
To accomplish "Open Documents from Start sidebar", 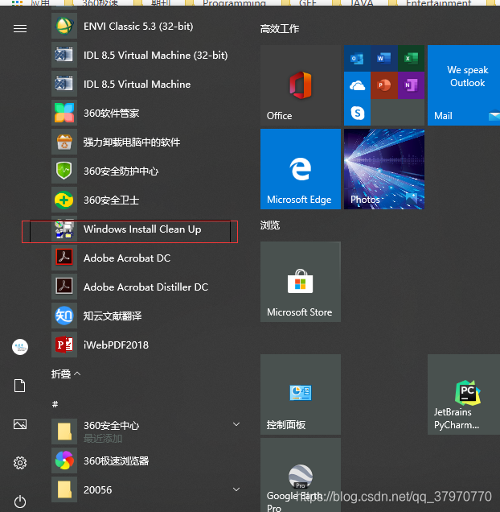I will 20,386.
